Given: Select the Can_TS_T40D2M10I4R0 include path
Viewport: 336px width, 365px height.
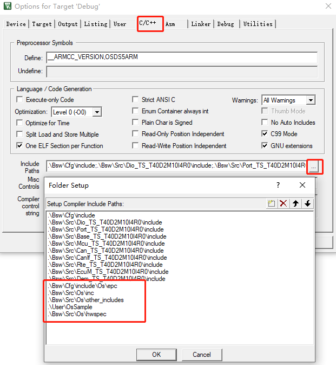Looking at the screenshot, I should tap(106, 251).
